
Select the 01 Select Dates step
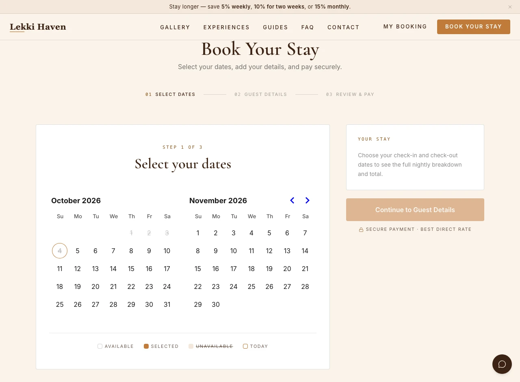[x=170, y=94]
